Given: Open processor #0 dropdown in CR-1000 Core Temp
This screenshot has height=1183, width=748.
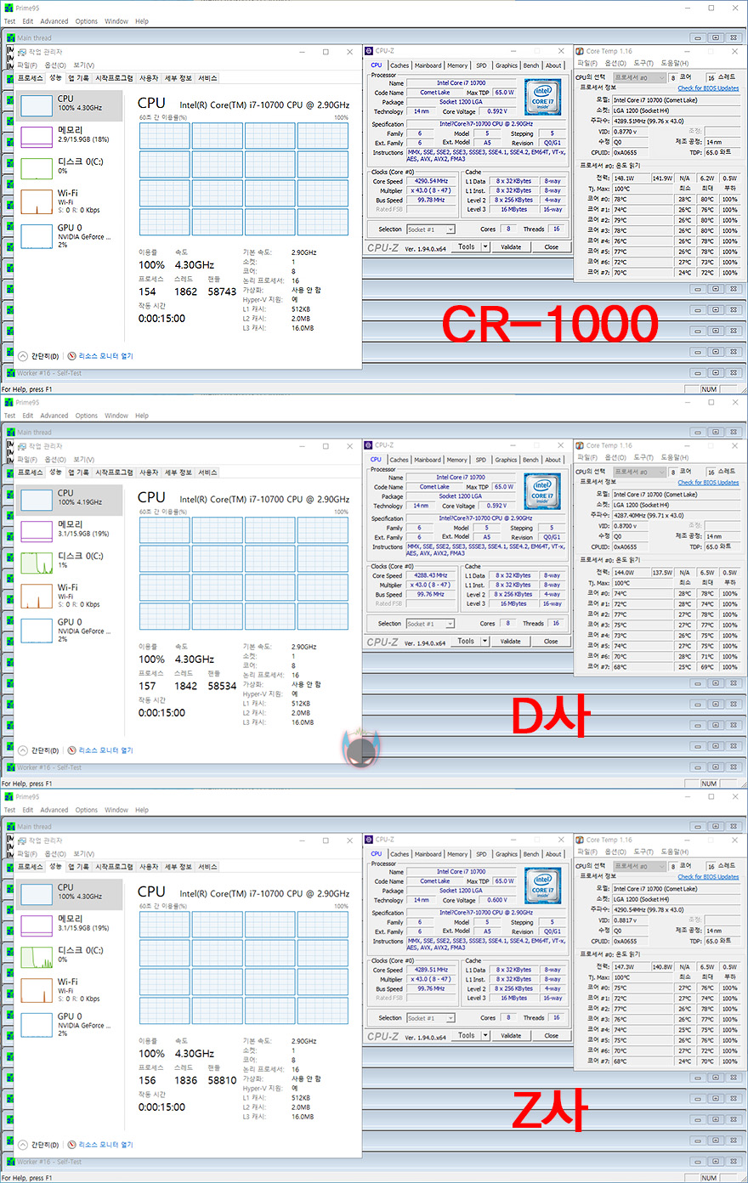Looking at the screenshot, I should pyautogui.click(x=641, y=77).
